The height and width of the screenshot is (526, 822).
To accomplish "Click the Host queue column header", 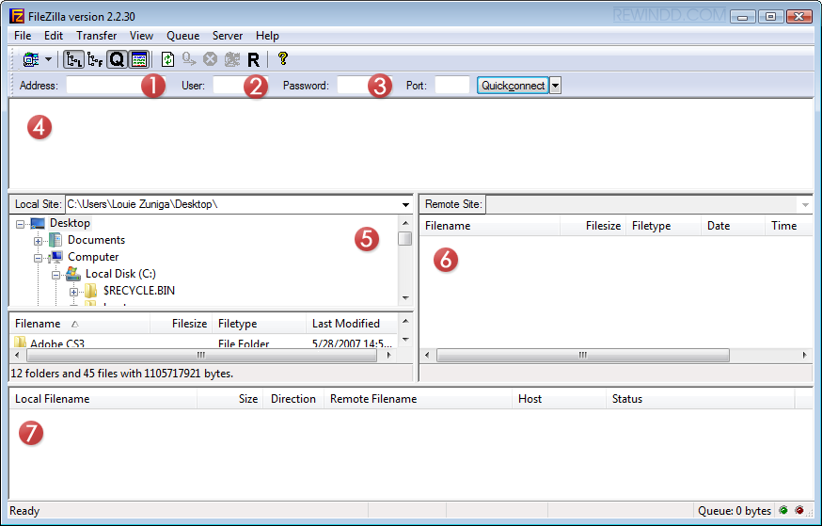I will [560, 399].
